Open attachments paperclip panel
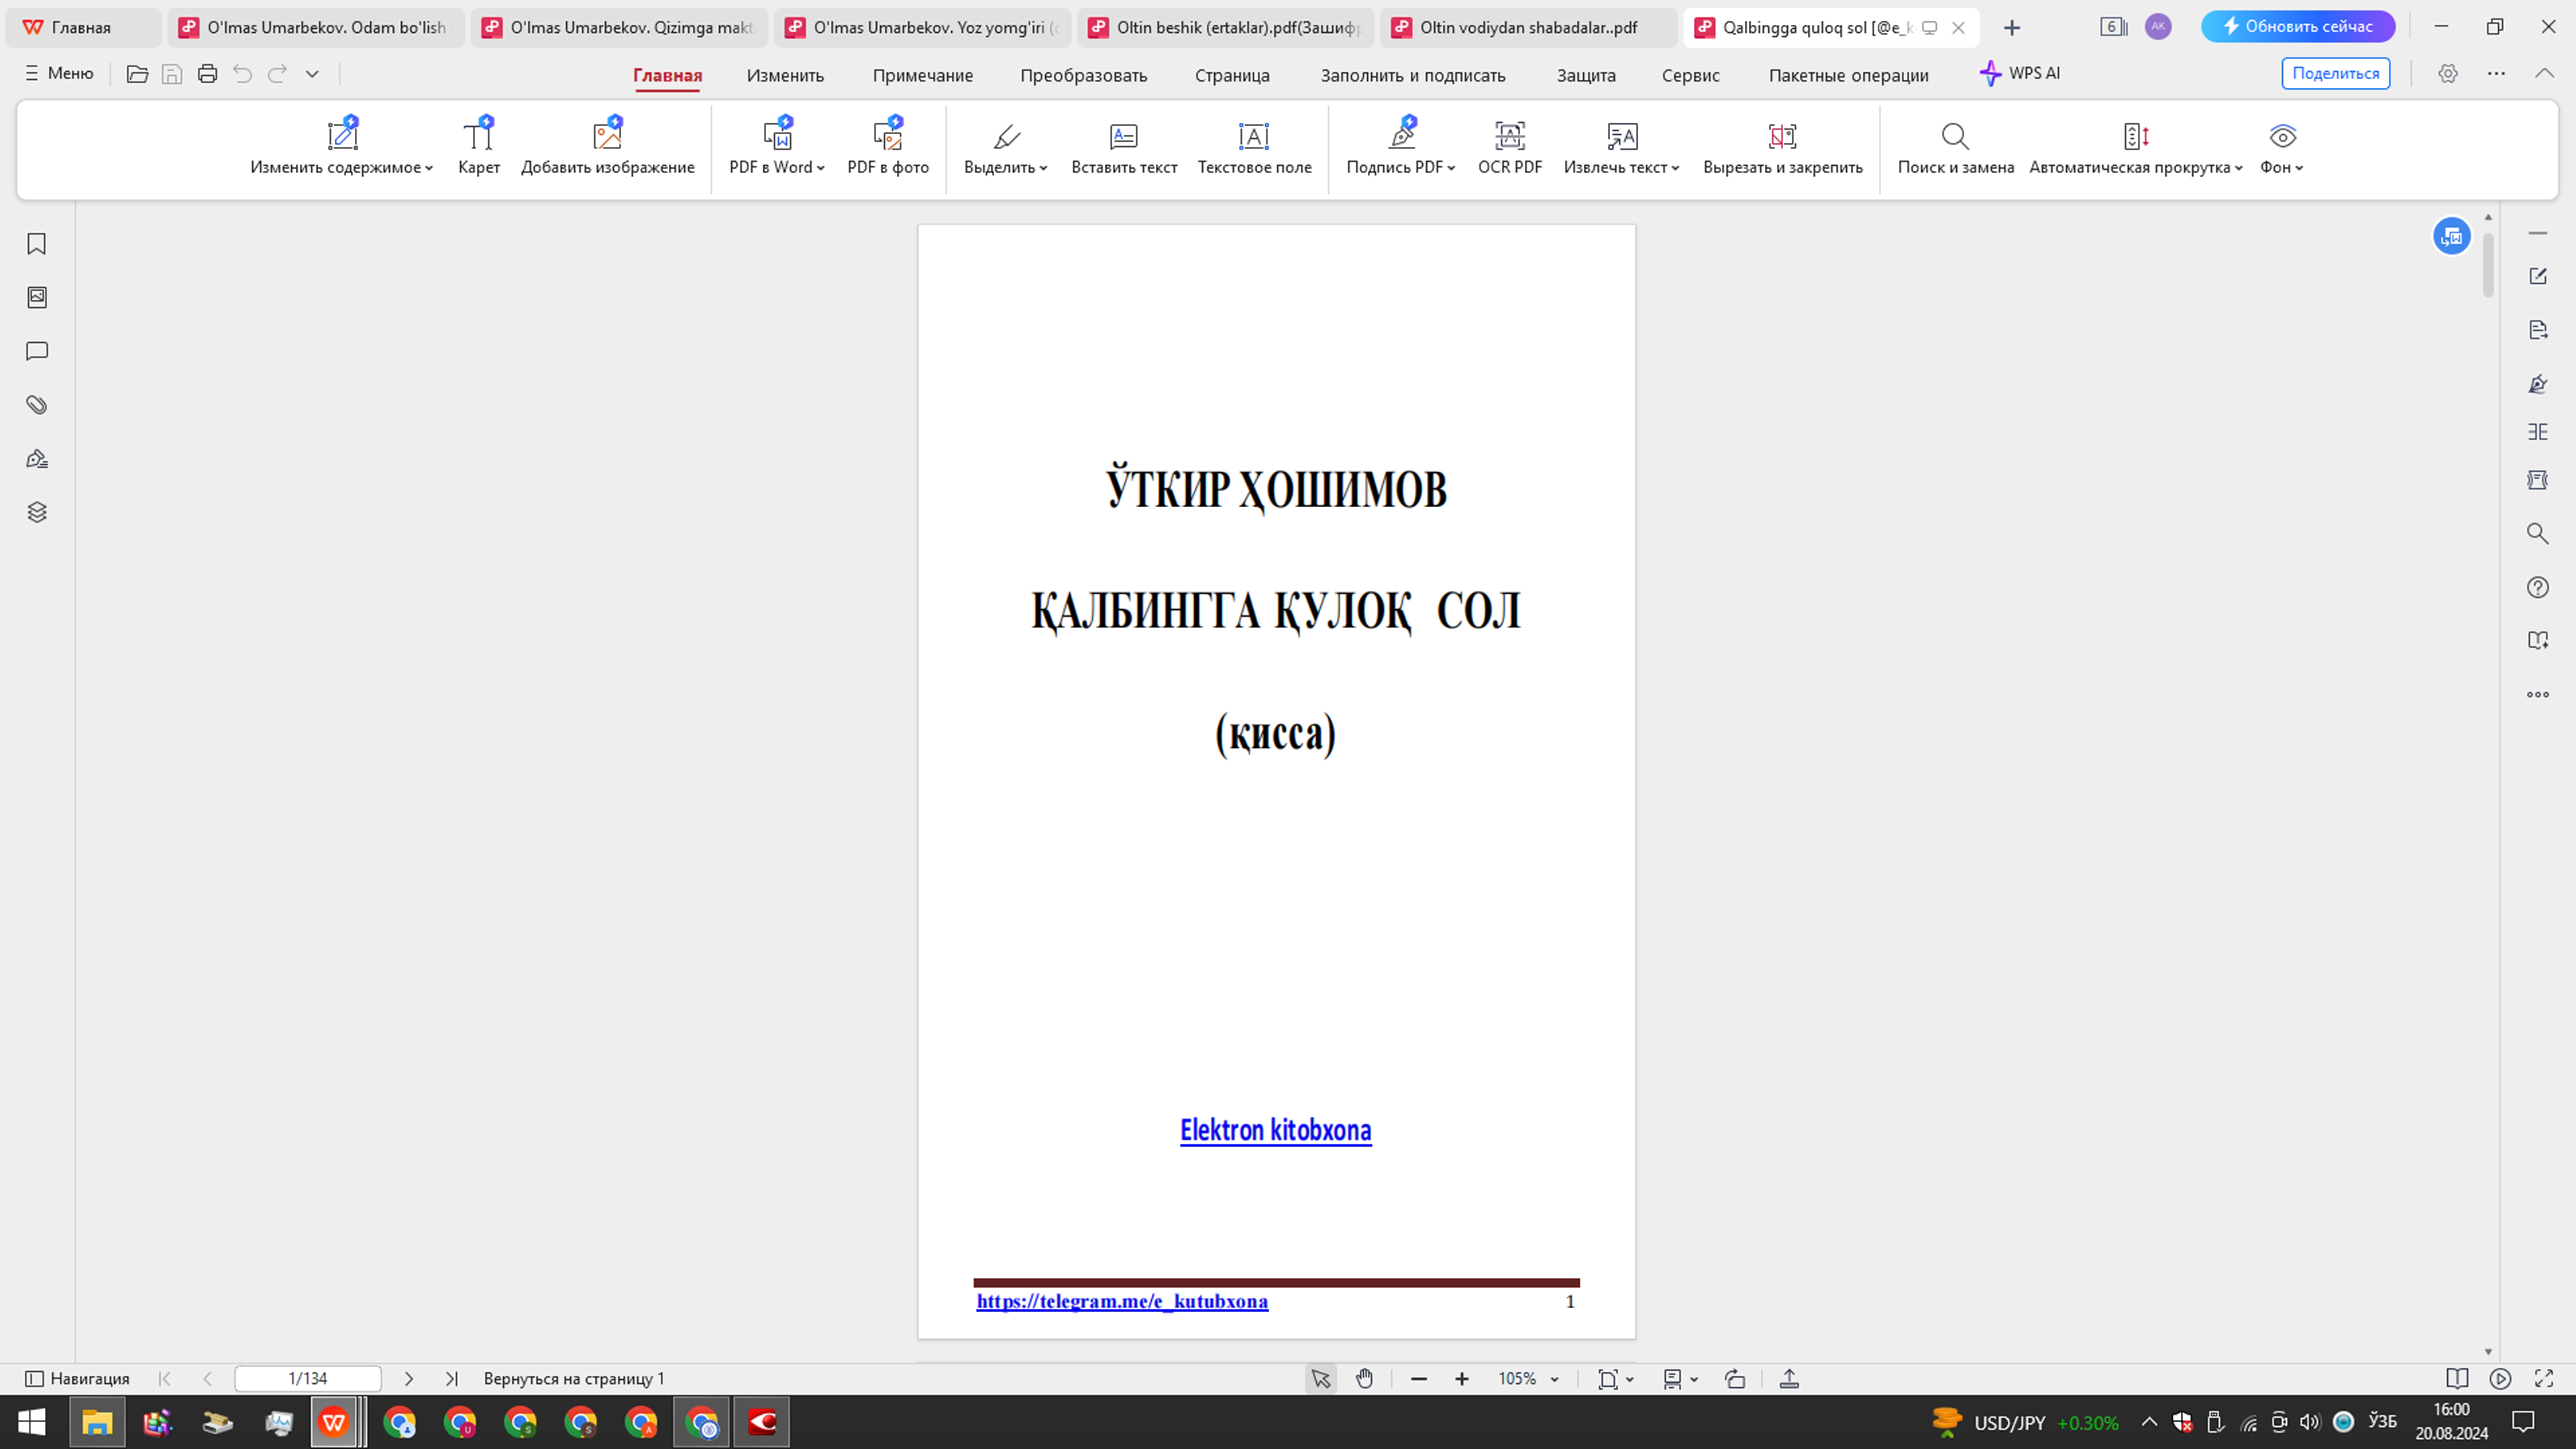This screenshot has width=2576, height=1449. point(37,405)
